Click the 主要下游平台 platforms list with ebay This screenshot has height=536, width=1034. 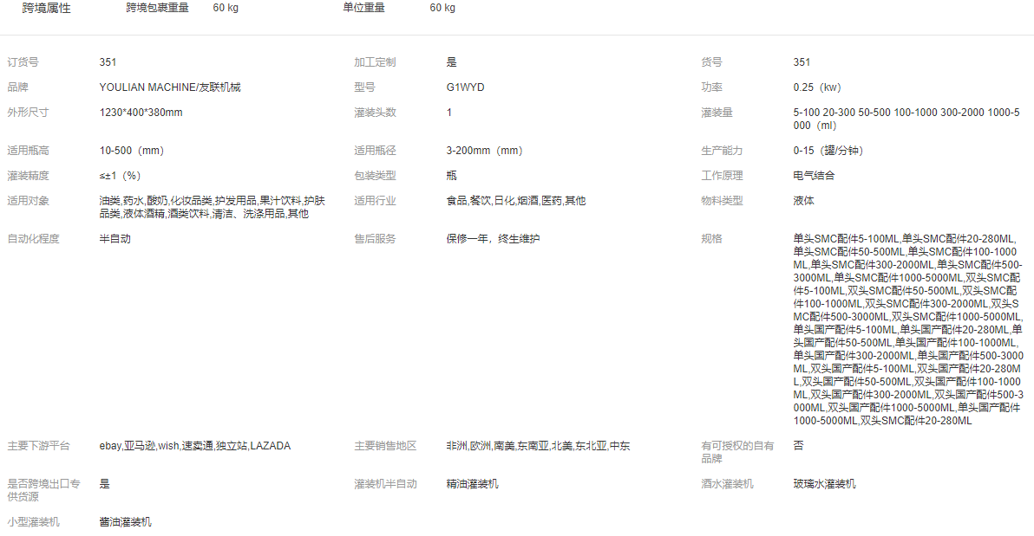[x=195, y=446]
